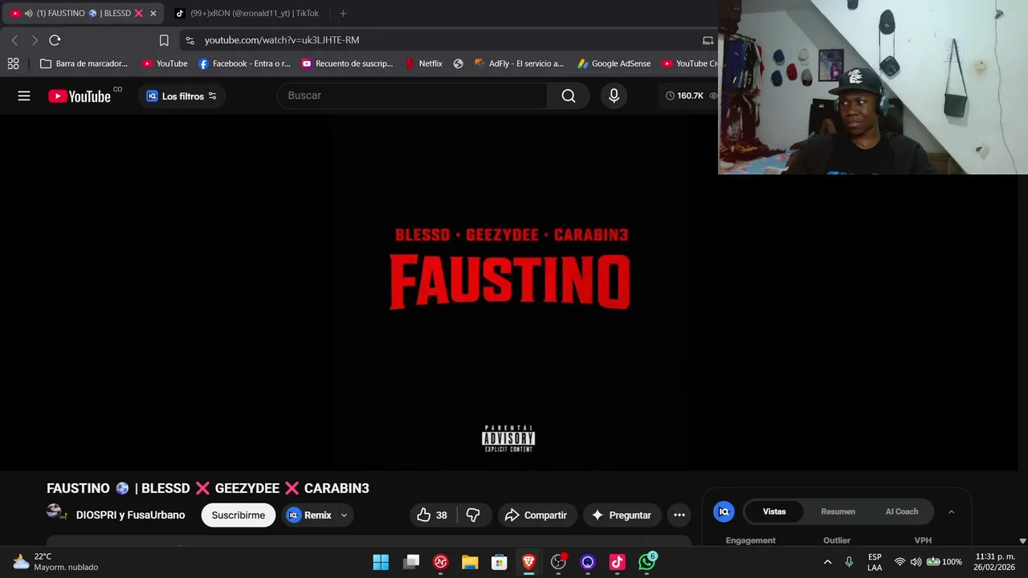Open Microsoft Store from taskbar
1028x578 pixels.
tap(500, 562)
